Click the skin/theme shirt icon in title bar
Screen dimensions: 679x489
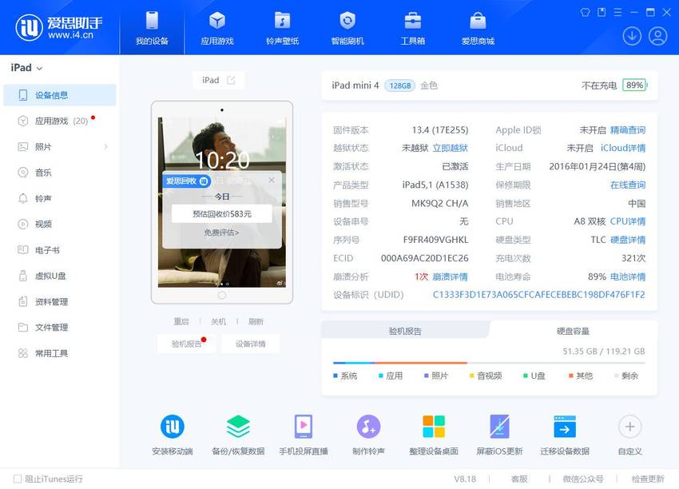[x=585, y=12]
